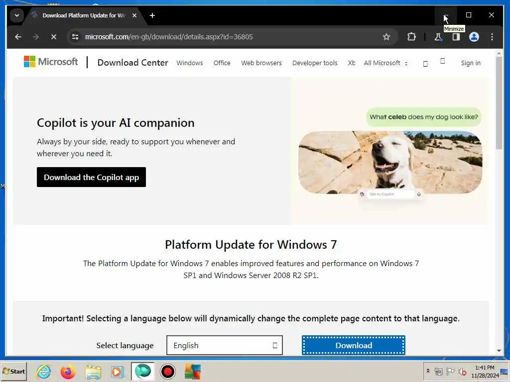Show hidden system tray icons arrow
Screen dimensions: 510x382
428,371
